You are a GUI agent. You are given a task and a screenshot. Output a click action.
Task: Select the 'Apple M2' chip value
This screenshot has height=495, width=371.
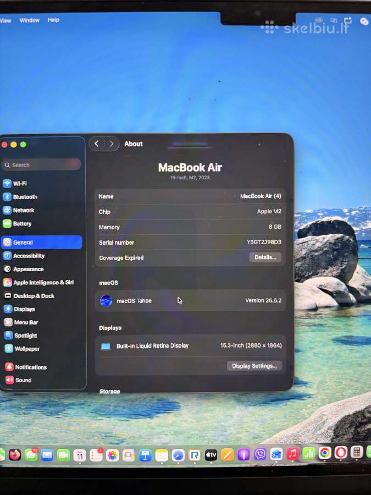[x=269, y=211]
